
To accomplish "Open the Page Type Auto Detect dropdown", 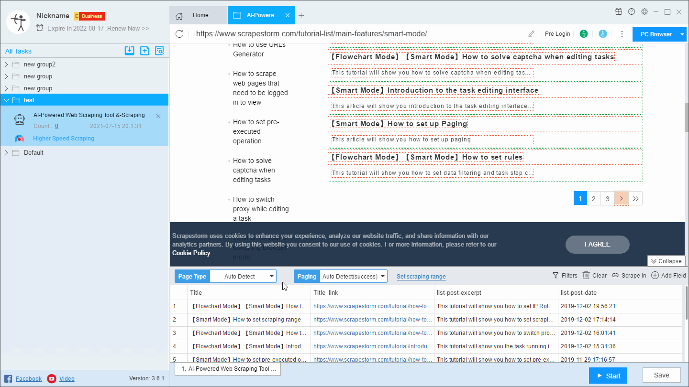I will click(243, 276).
